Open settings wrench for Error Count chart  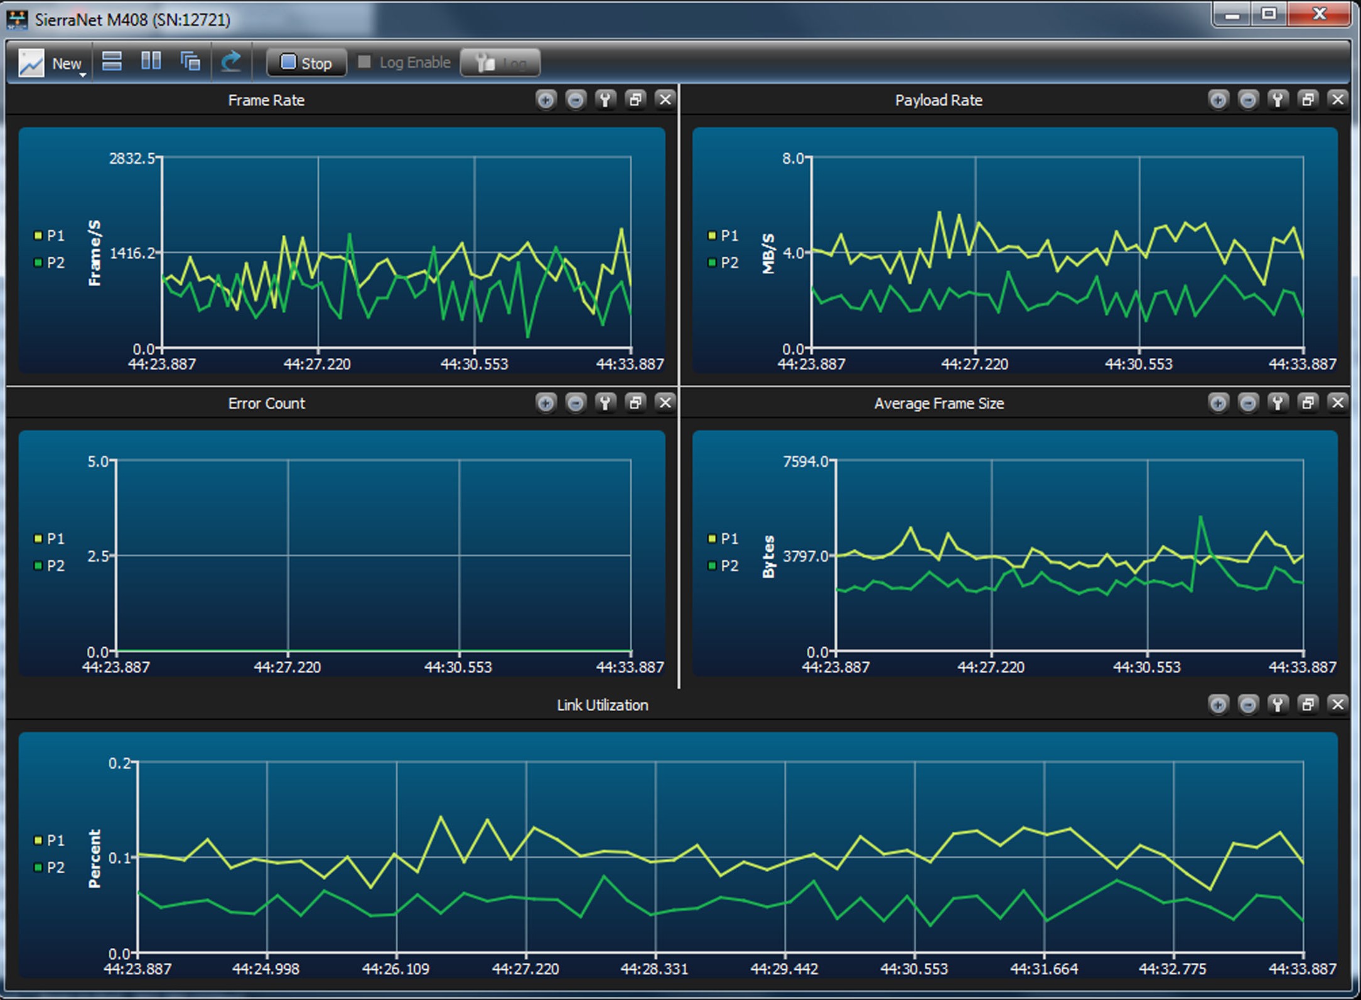click(605, 402)
